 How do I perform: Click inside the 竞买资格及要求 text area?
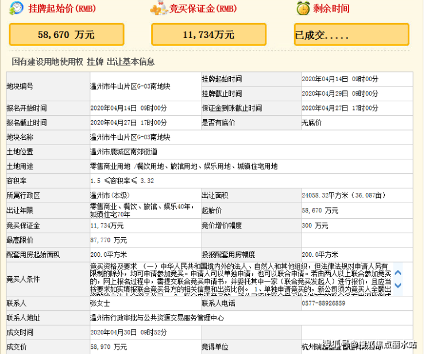click(x=241, y=279)
